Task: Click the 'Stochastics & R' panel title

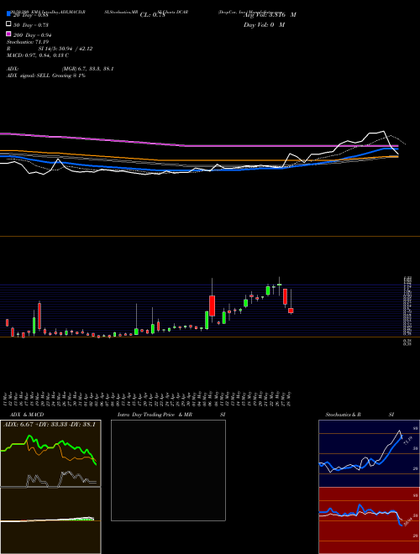Action: click(344, 415)
